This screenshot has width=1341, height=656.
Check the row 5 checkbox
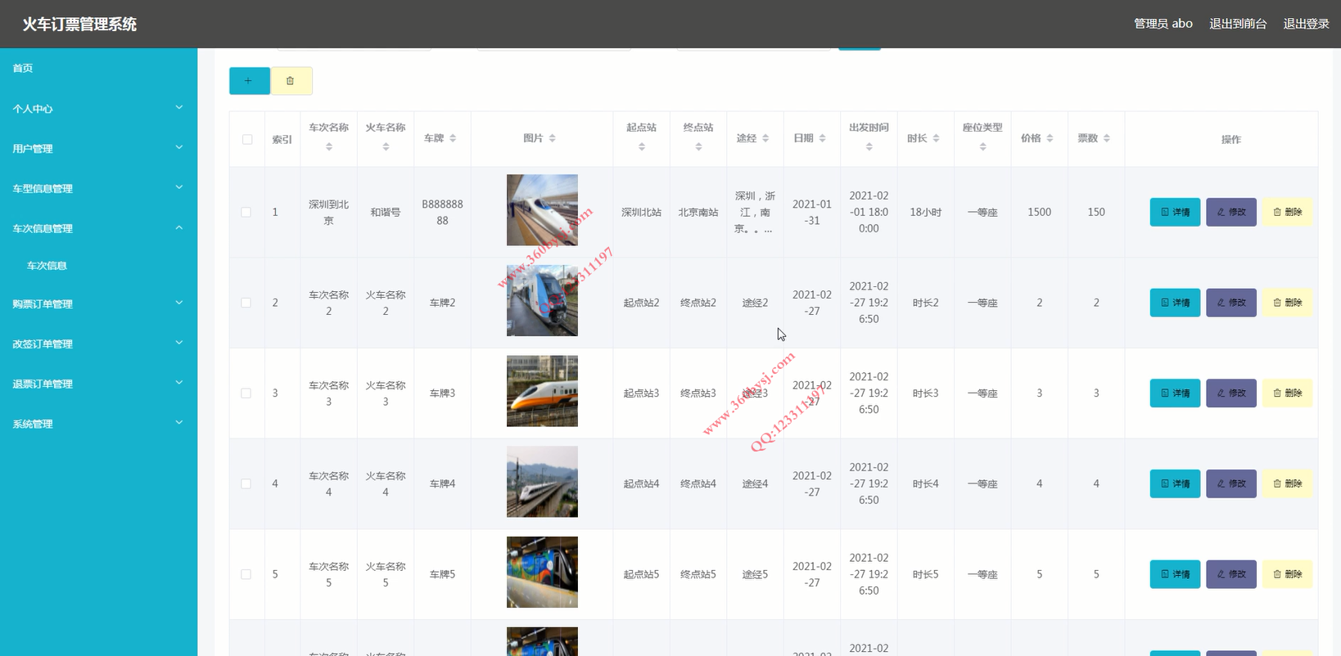point(246,574)
